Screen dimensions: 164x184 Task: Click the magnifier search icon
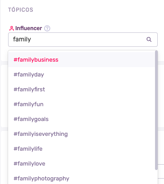point(149,40)
